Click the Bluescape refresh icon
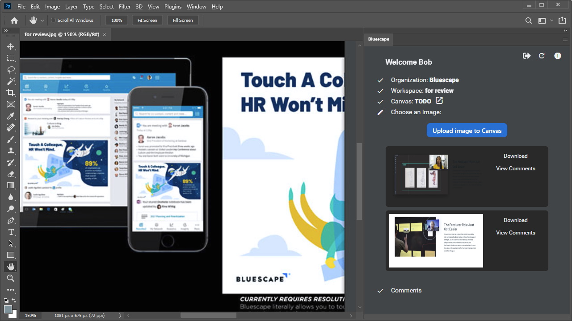The width and height of the screenshot is (572, 321). click(542, 56)
